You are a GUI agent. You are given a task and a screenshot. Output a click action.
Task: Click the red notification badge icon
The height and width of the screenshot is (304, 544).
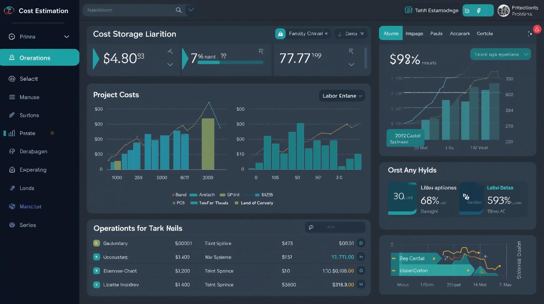[537, 29]
